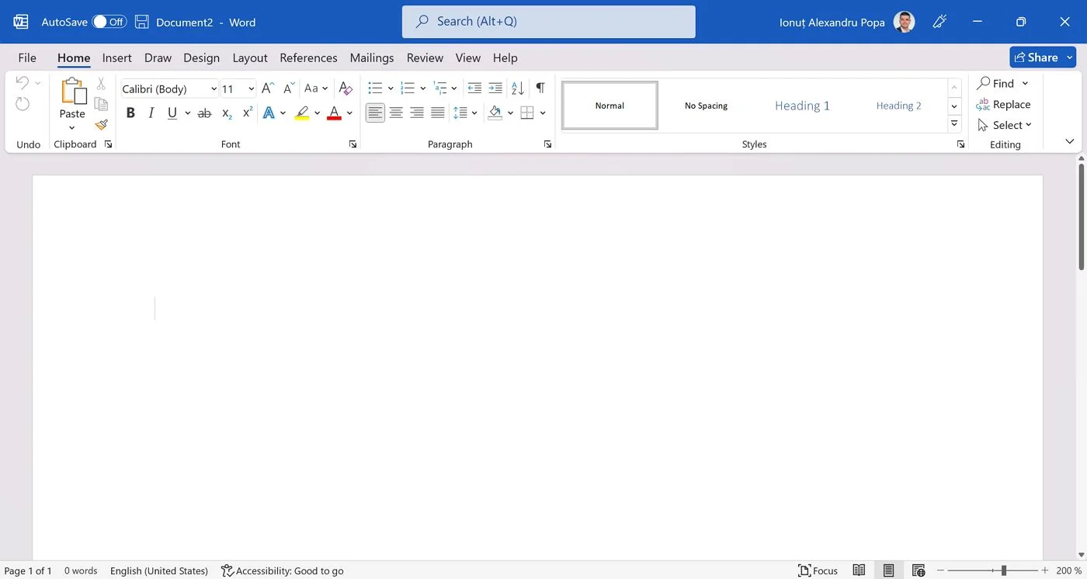Switch to the Draw tab
Image resolution: width=1087 pixels, height=579 pixels.
pyautogui.click(x=158, y=57)
